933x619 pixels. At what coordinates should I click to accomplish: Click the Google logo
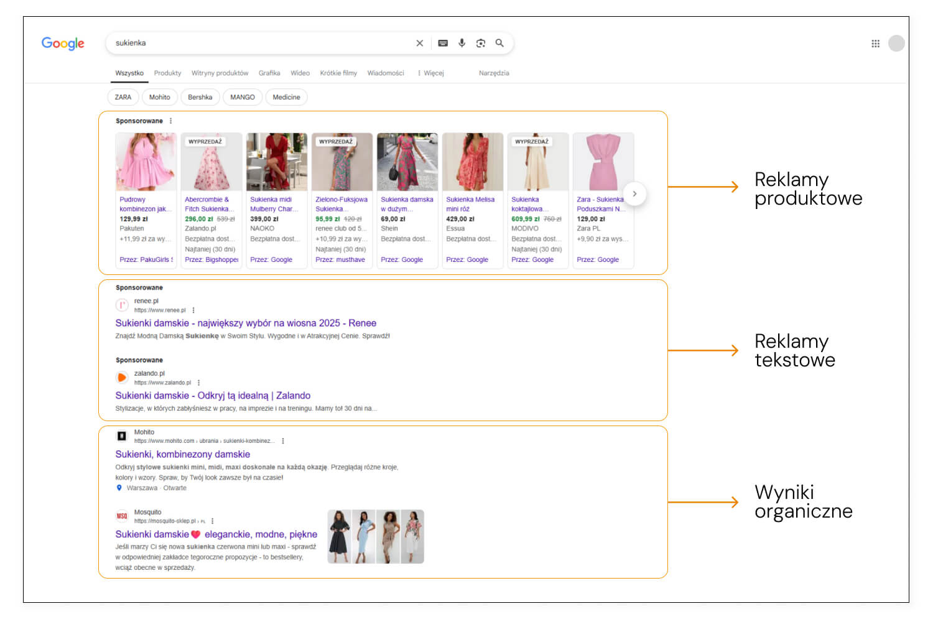(x=63, y=43)
